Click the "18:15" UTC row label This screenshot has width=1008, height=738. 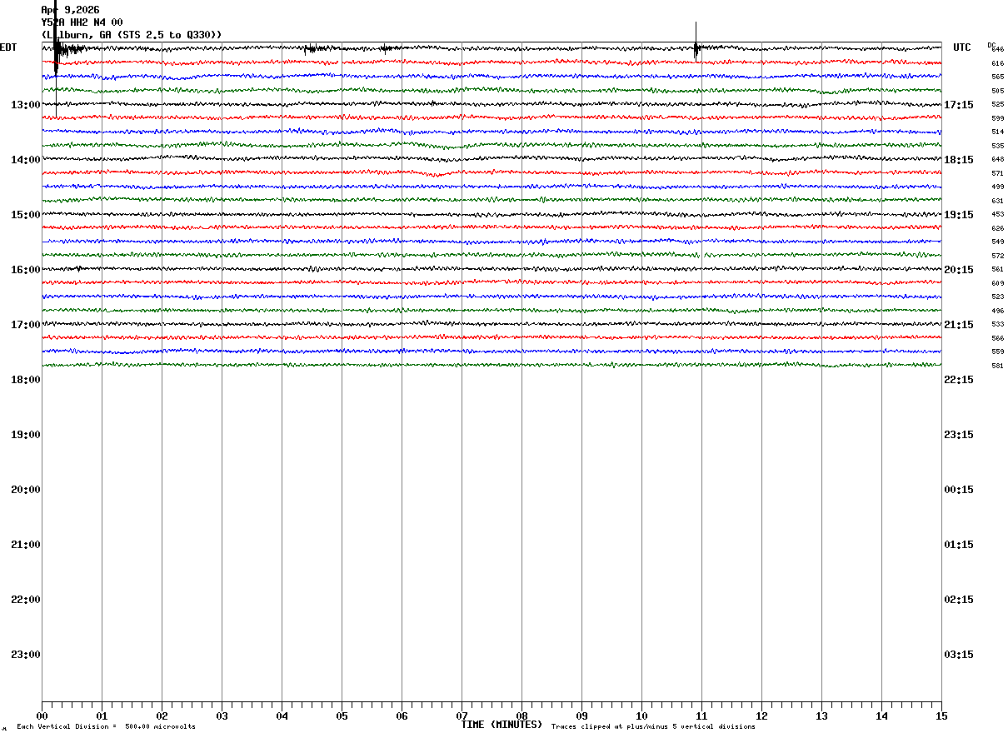959,160
